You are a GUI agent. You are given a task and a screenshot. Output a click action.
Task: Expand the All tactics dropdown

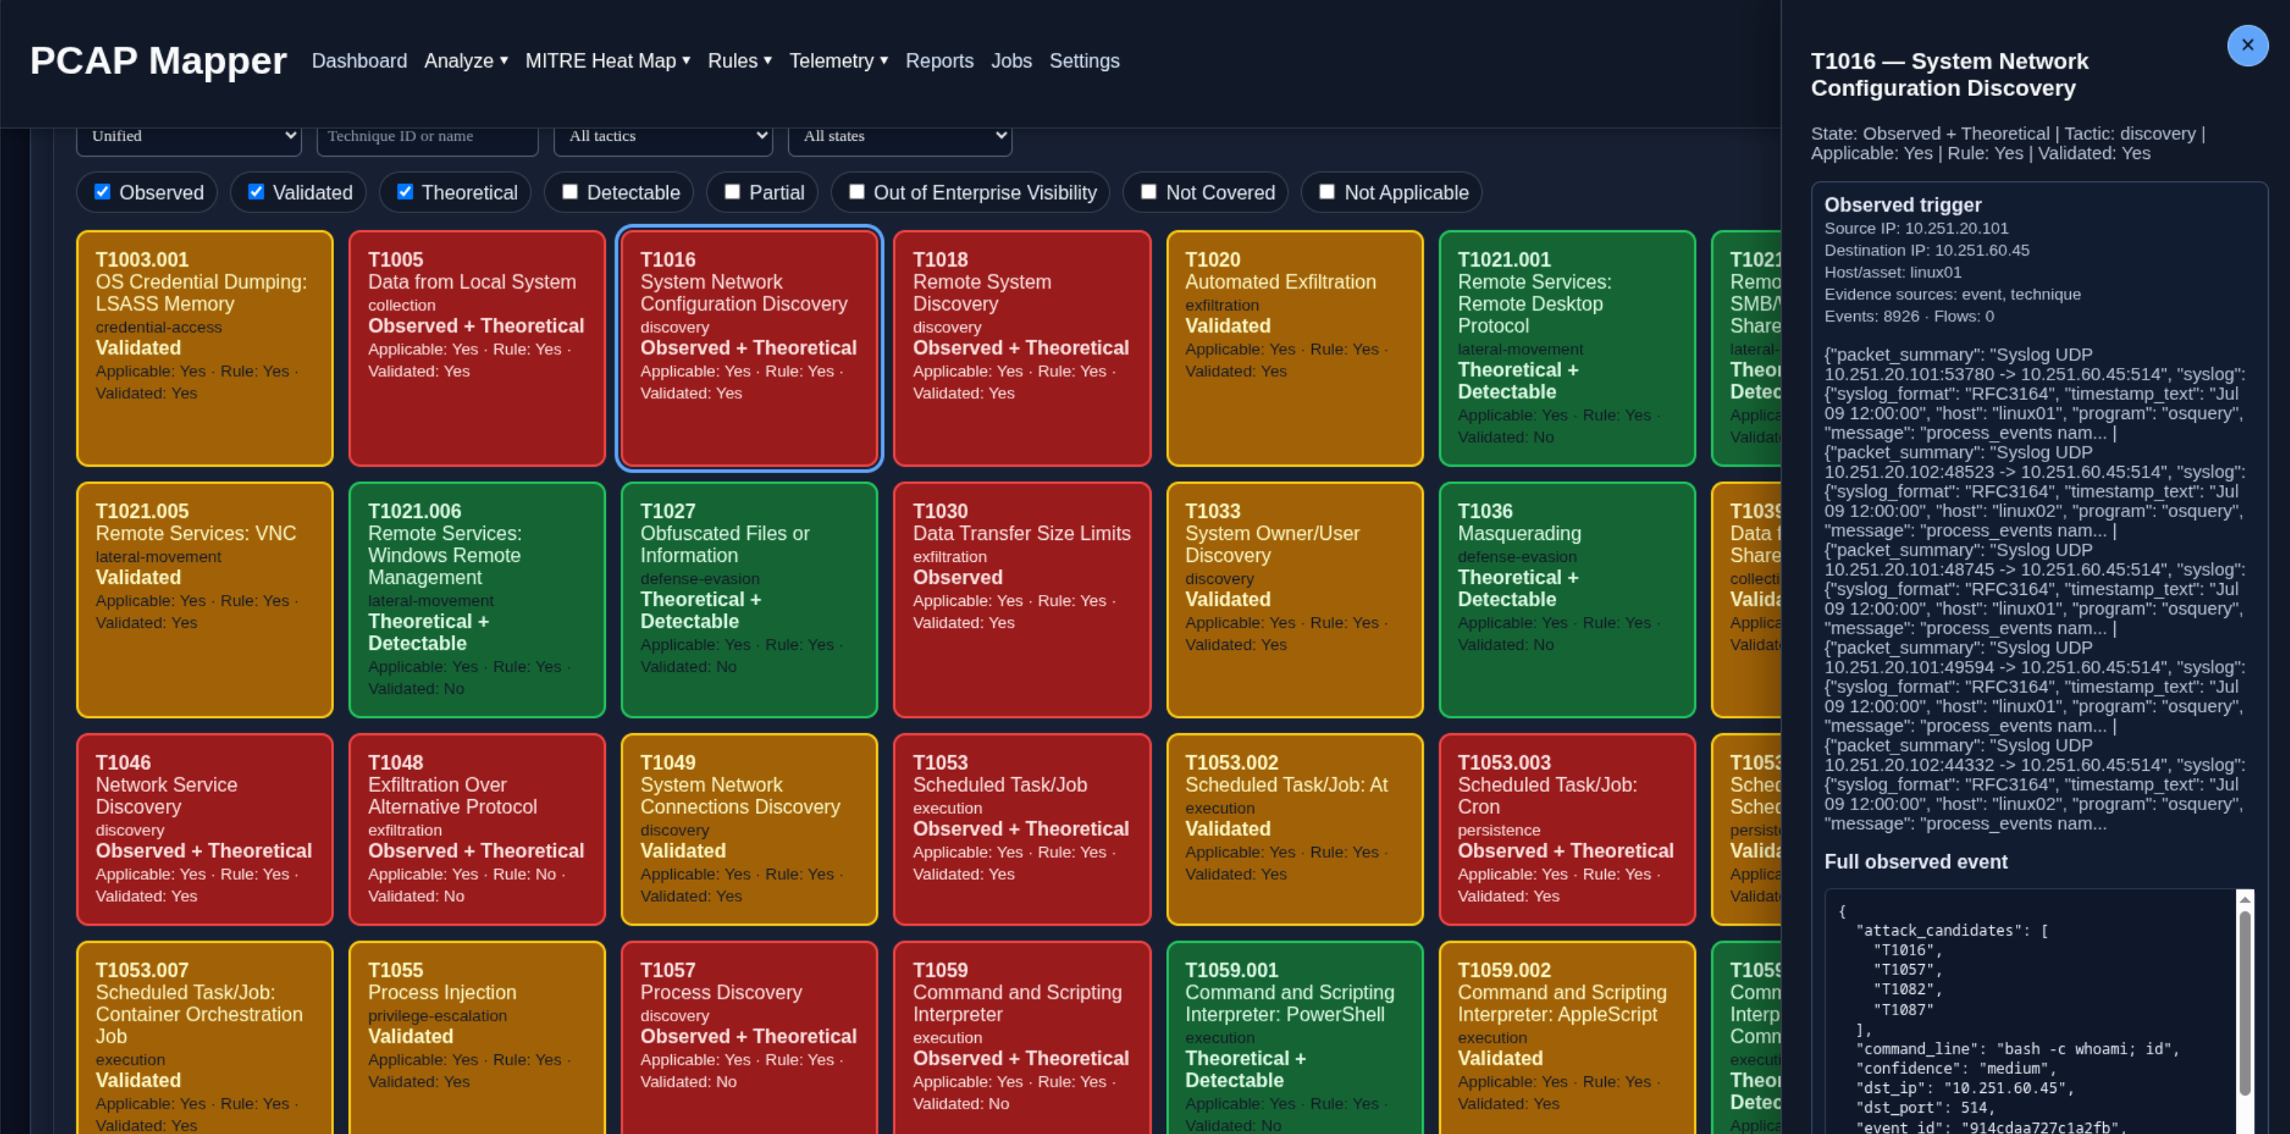coord(662,137)
